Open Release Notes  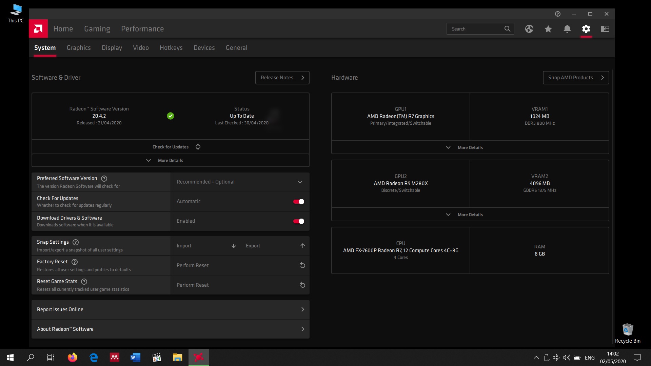(282, 78)
